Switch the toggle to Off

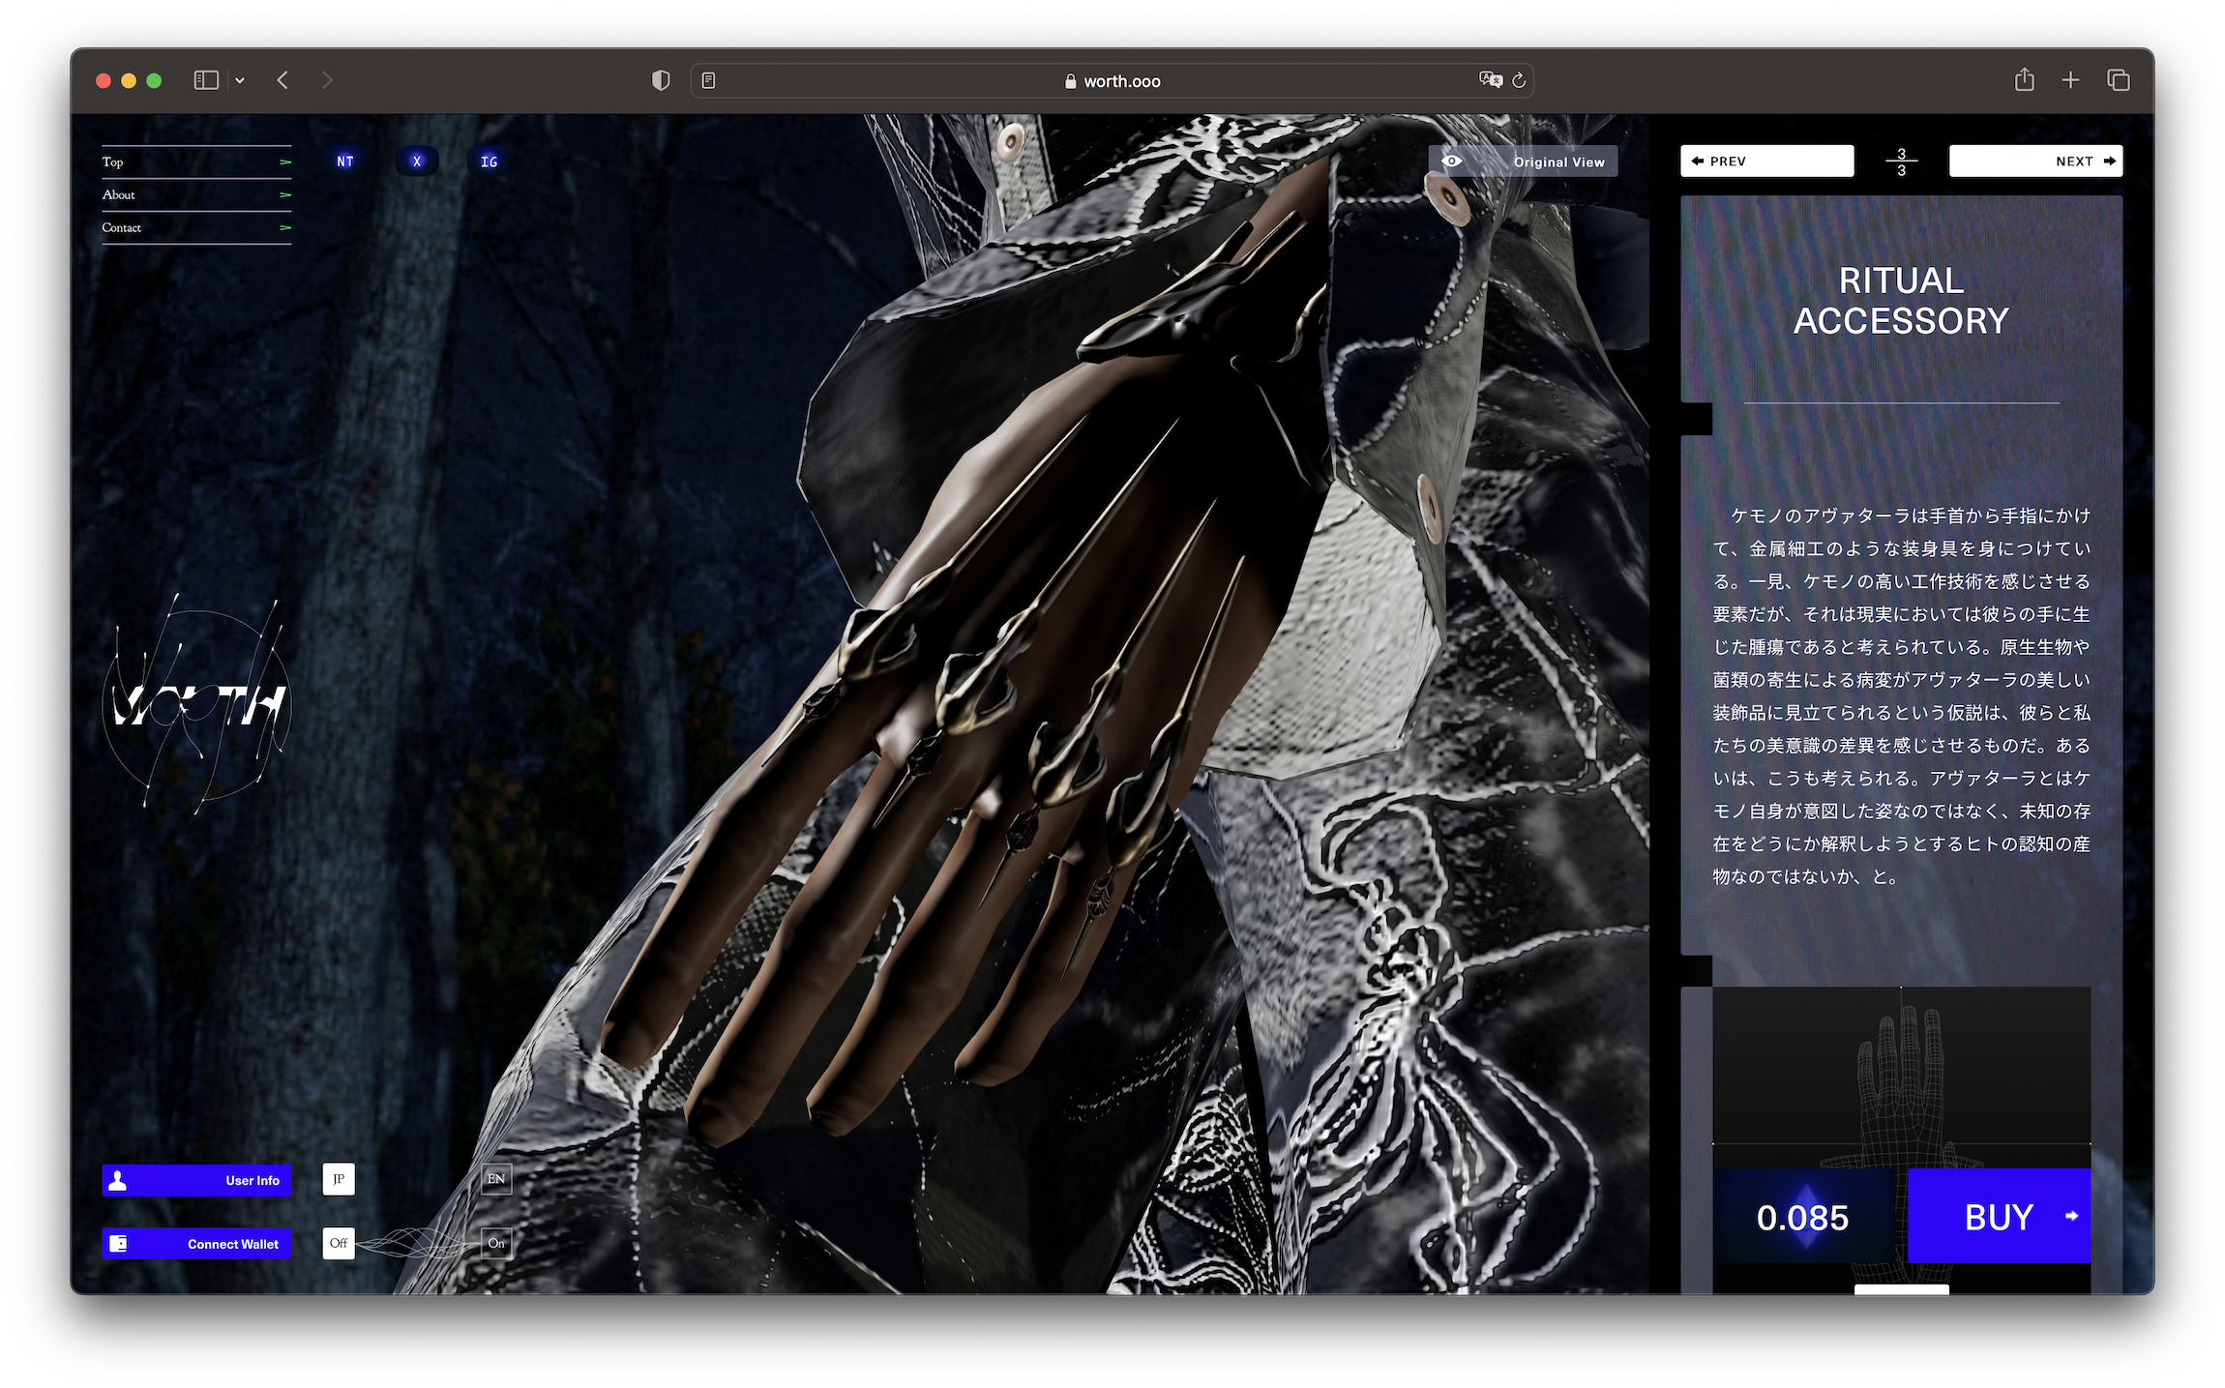pos(339,1243)
